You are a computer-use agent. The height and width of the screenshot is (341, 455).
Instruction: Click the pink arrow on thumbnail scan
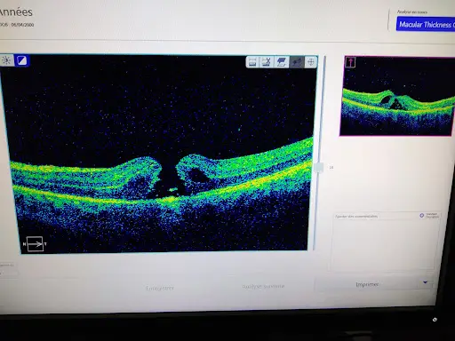pyautogui.click(x=350, y=62)
